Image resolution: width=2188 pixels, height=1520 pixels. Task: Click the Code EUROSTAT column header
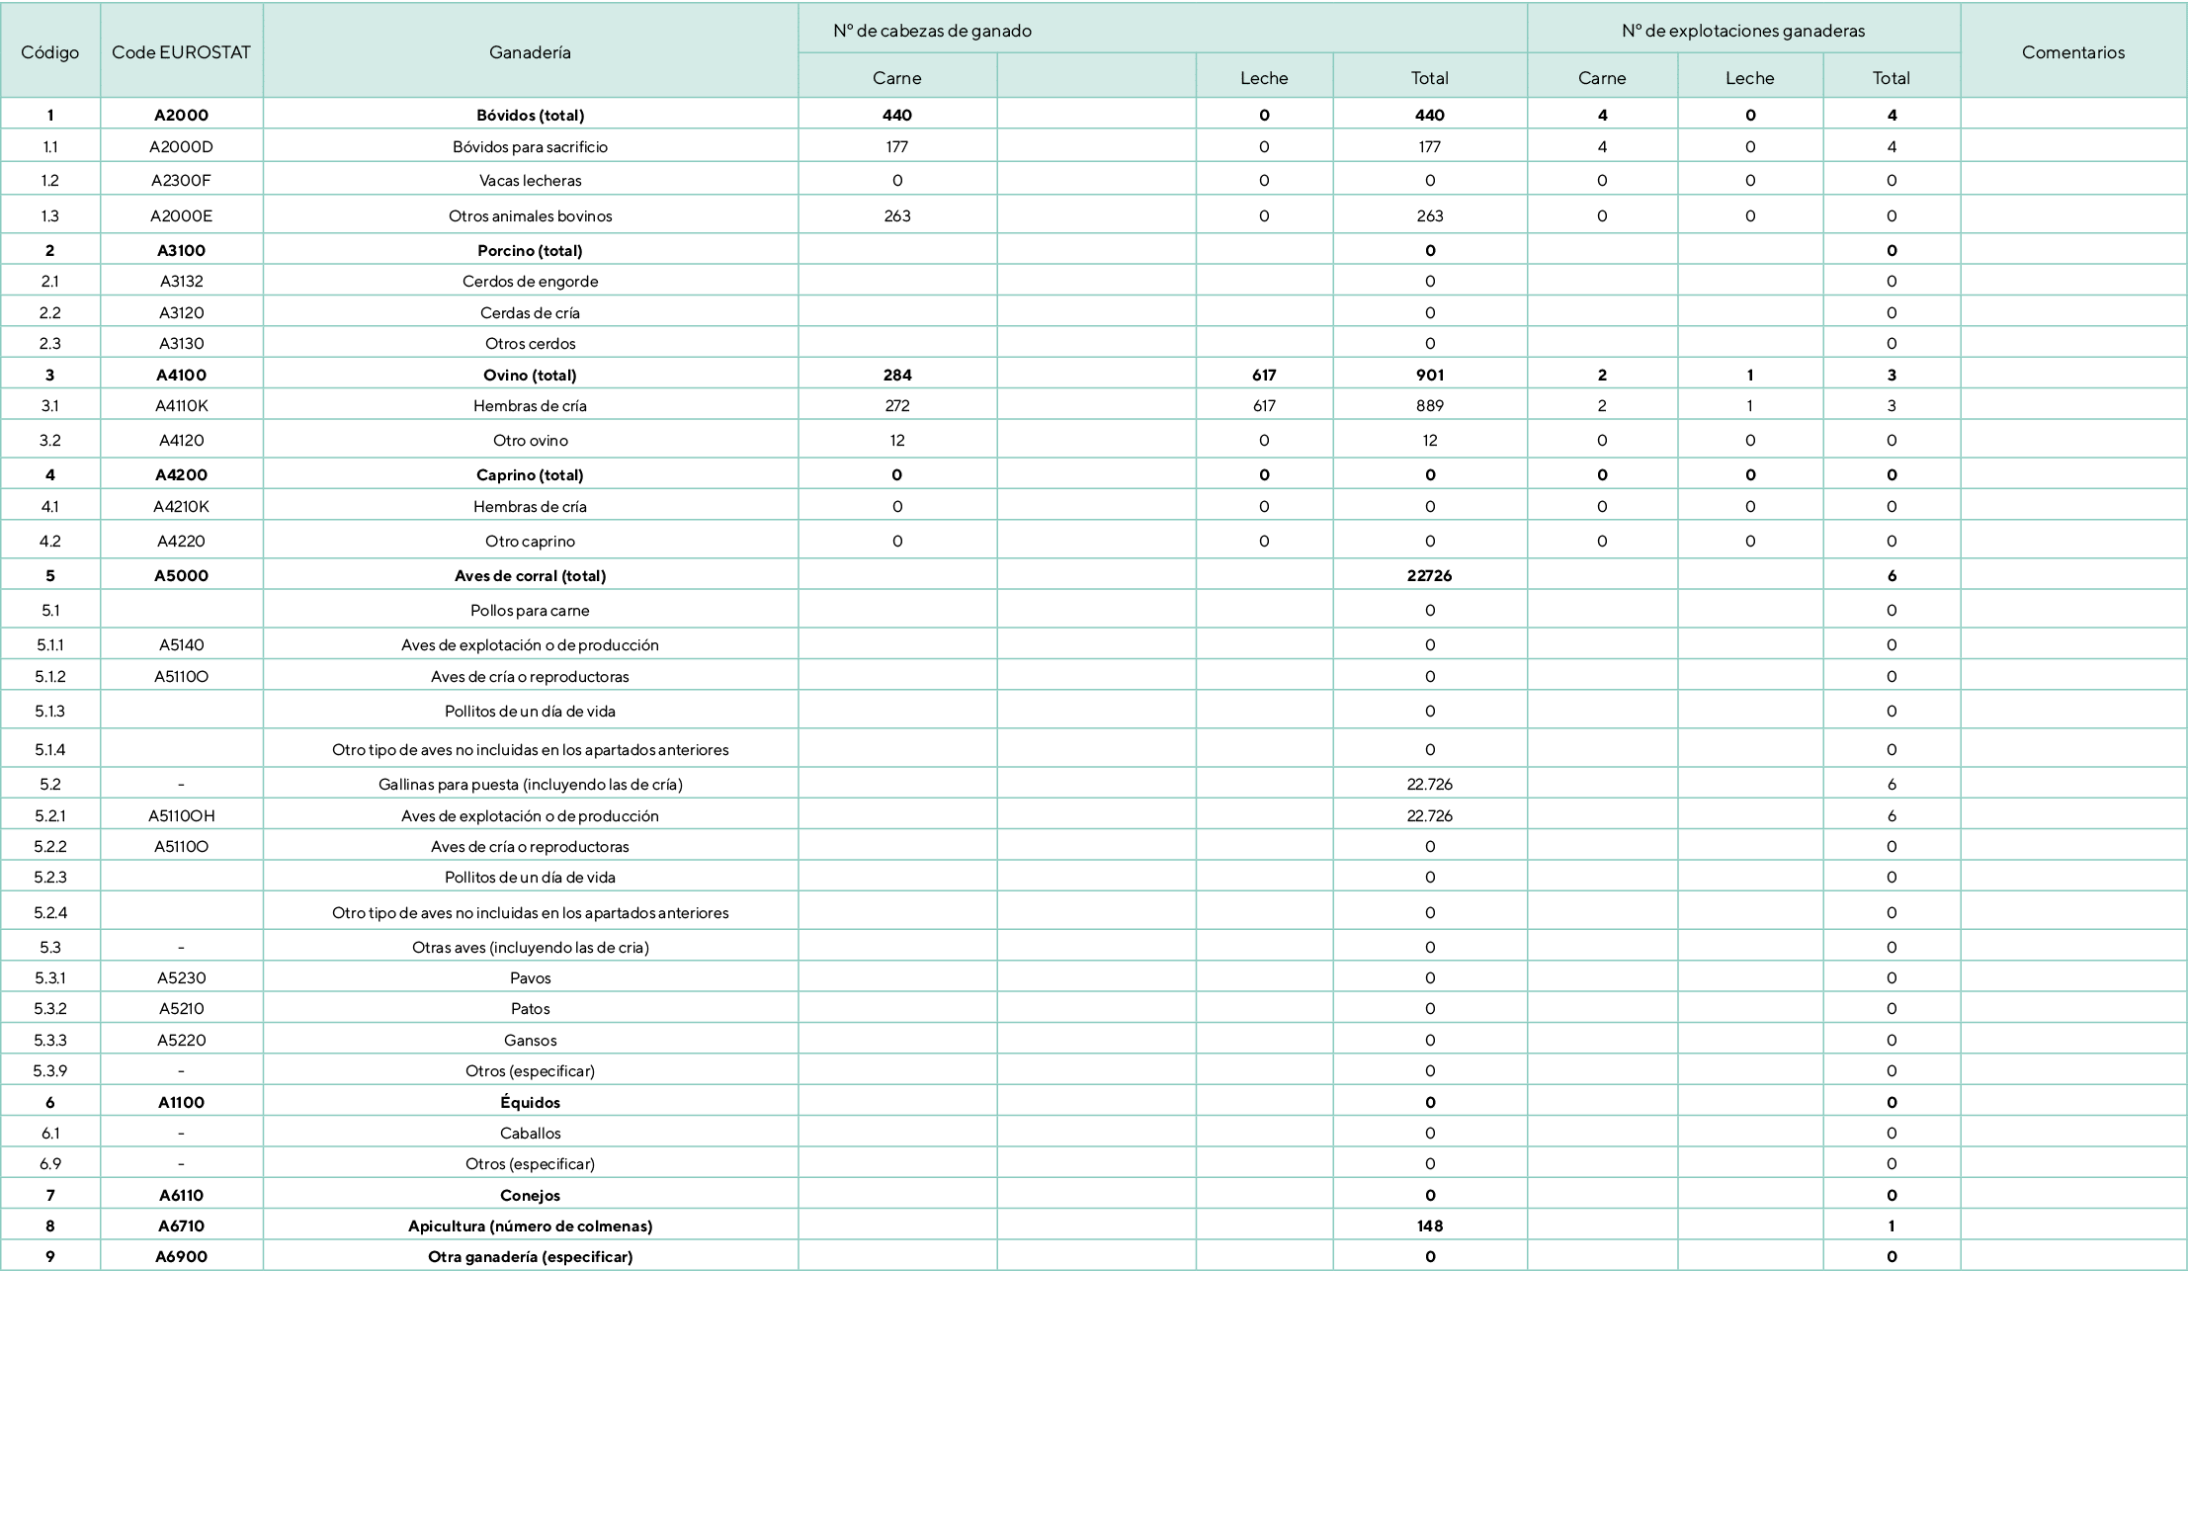[x=181, y=52]
